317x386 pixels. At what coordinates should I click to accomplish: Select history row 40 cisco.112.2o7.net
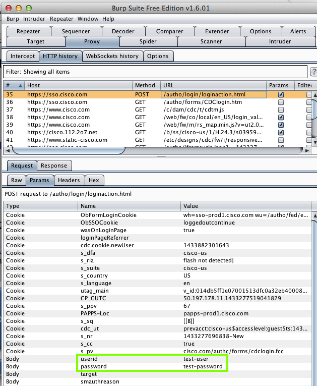coord(157,132)
